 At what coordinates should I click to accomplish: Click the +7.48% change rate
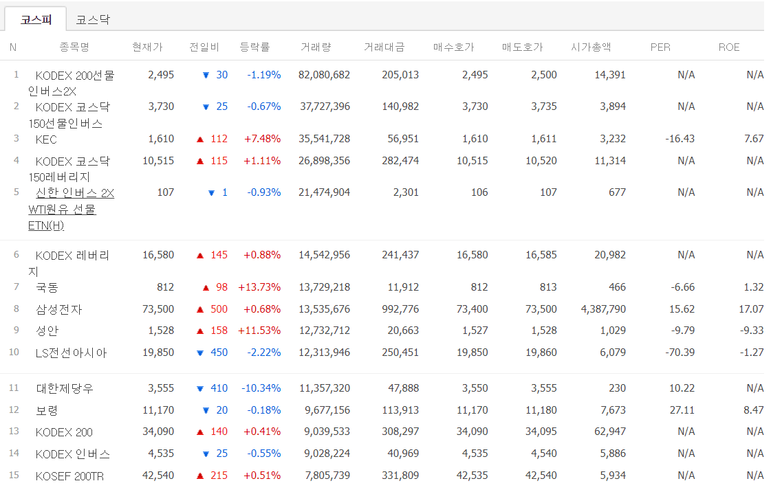(262, 139)
